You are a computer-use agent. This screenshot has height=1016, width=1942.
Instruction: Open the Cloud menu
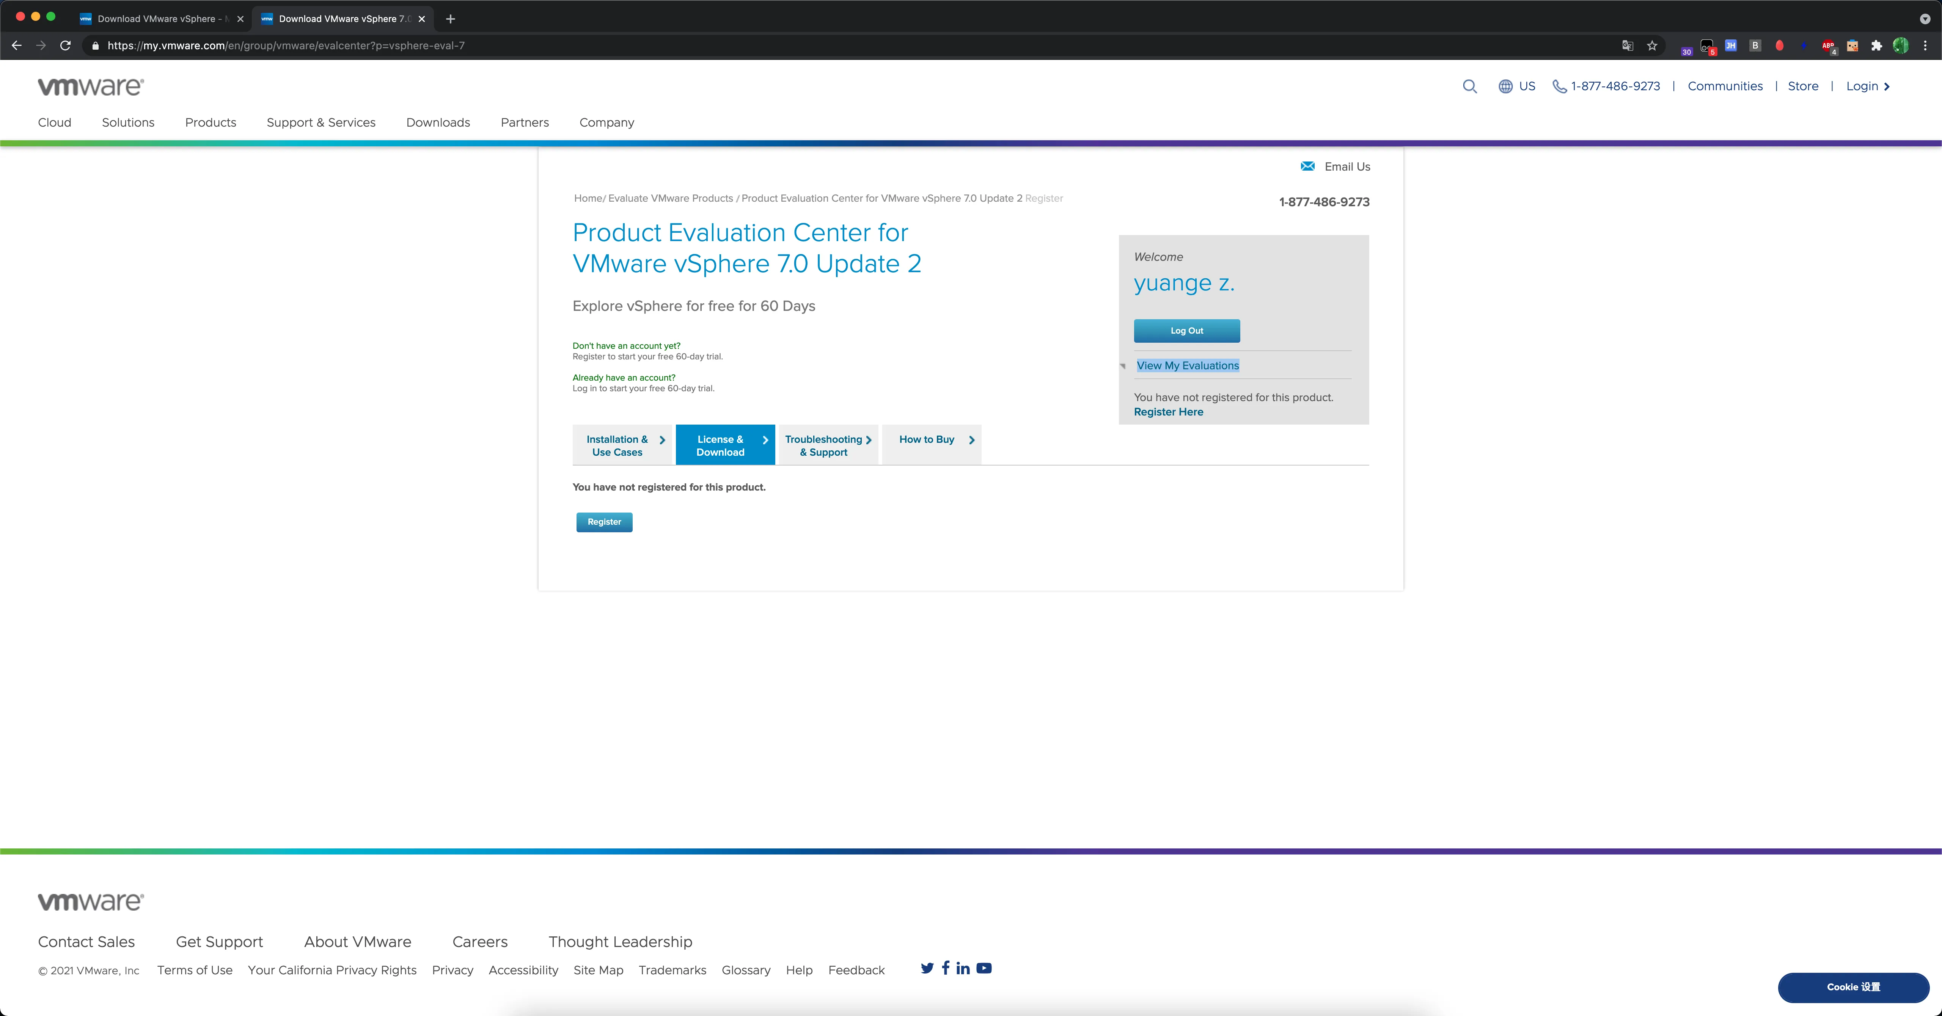tap(54, 122)
